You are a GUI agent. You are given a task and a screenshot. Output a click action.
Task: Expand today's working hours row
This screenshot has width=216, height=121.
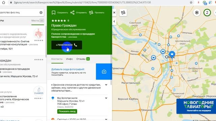click(x=106, y=119)
